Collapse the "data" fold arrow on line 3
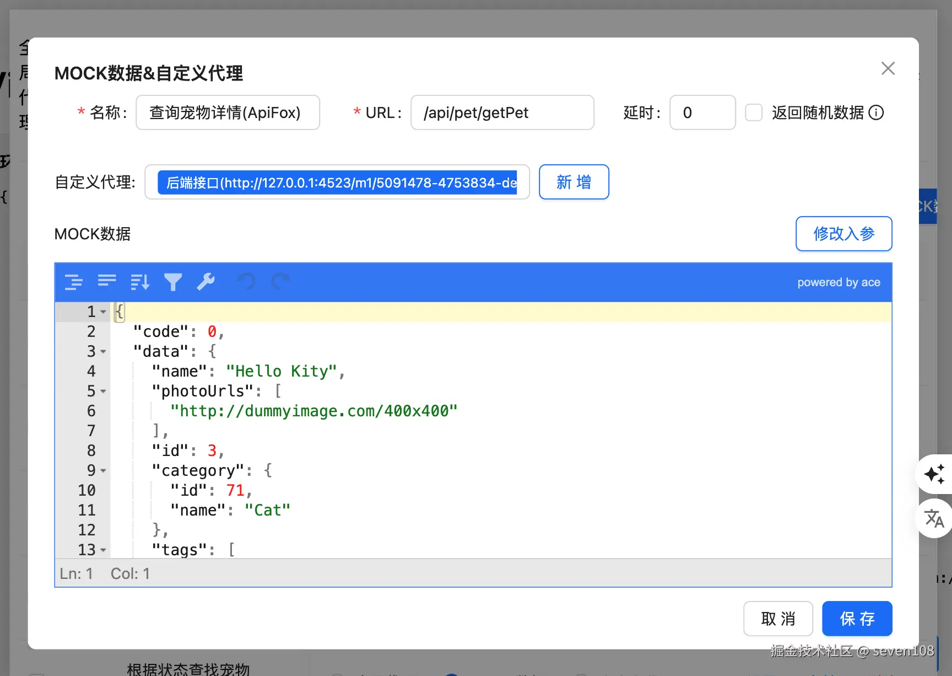 (x=103, y=352)
